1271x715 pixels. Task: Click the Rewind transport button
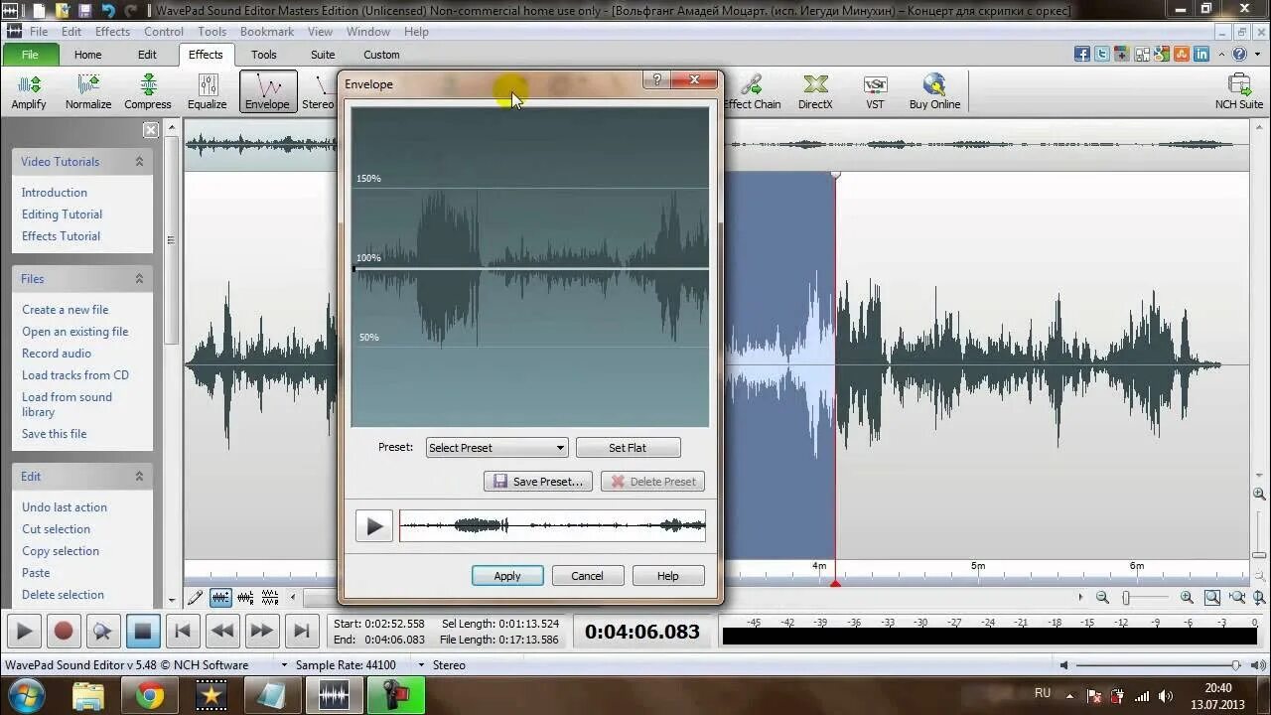pos(222,631)
